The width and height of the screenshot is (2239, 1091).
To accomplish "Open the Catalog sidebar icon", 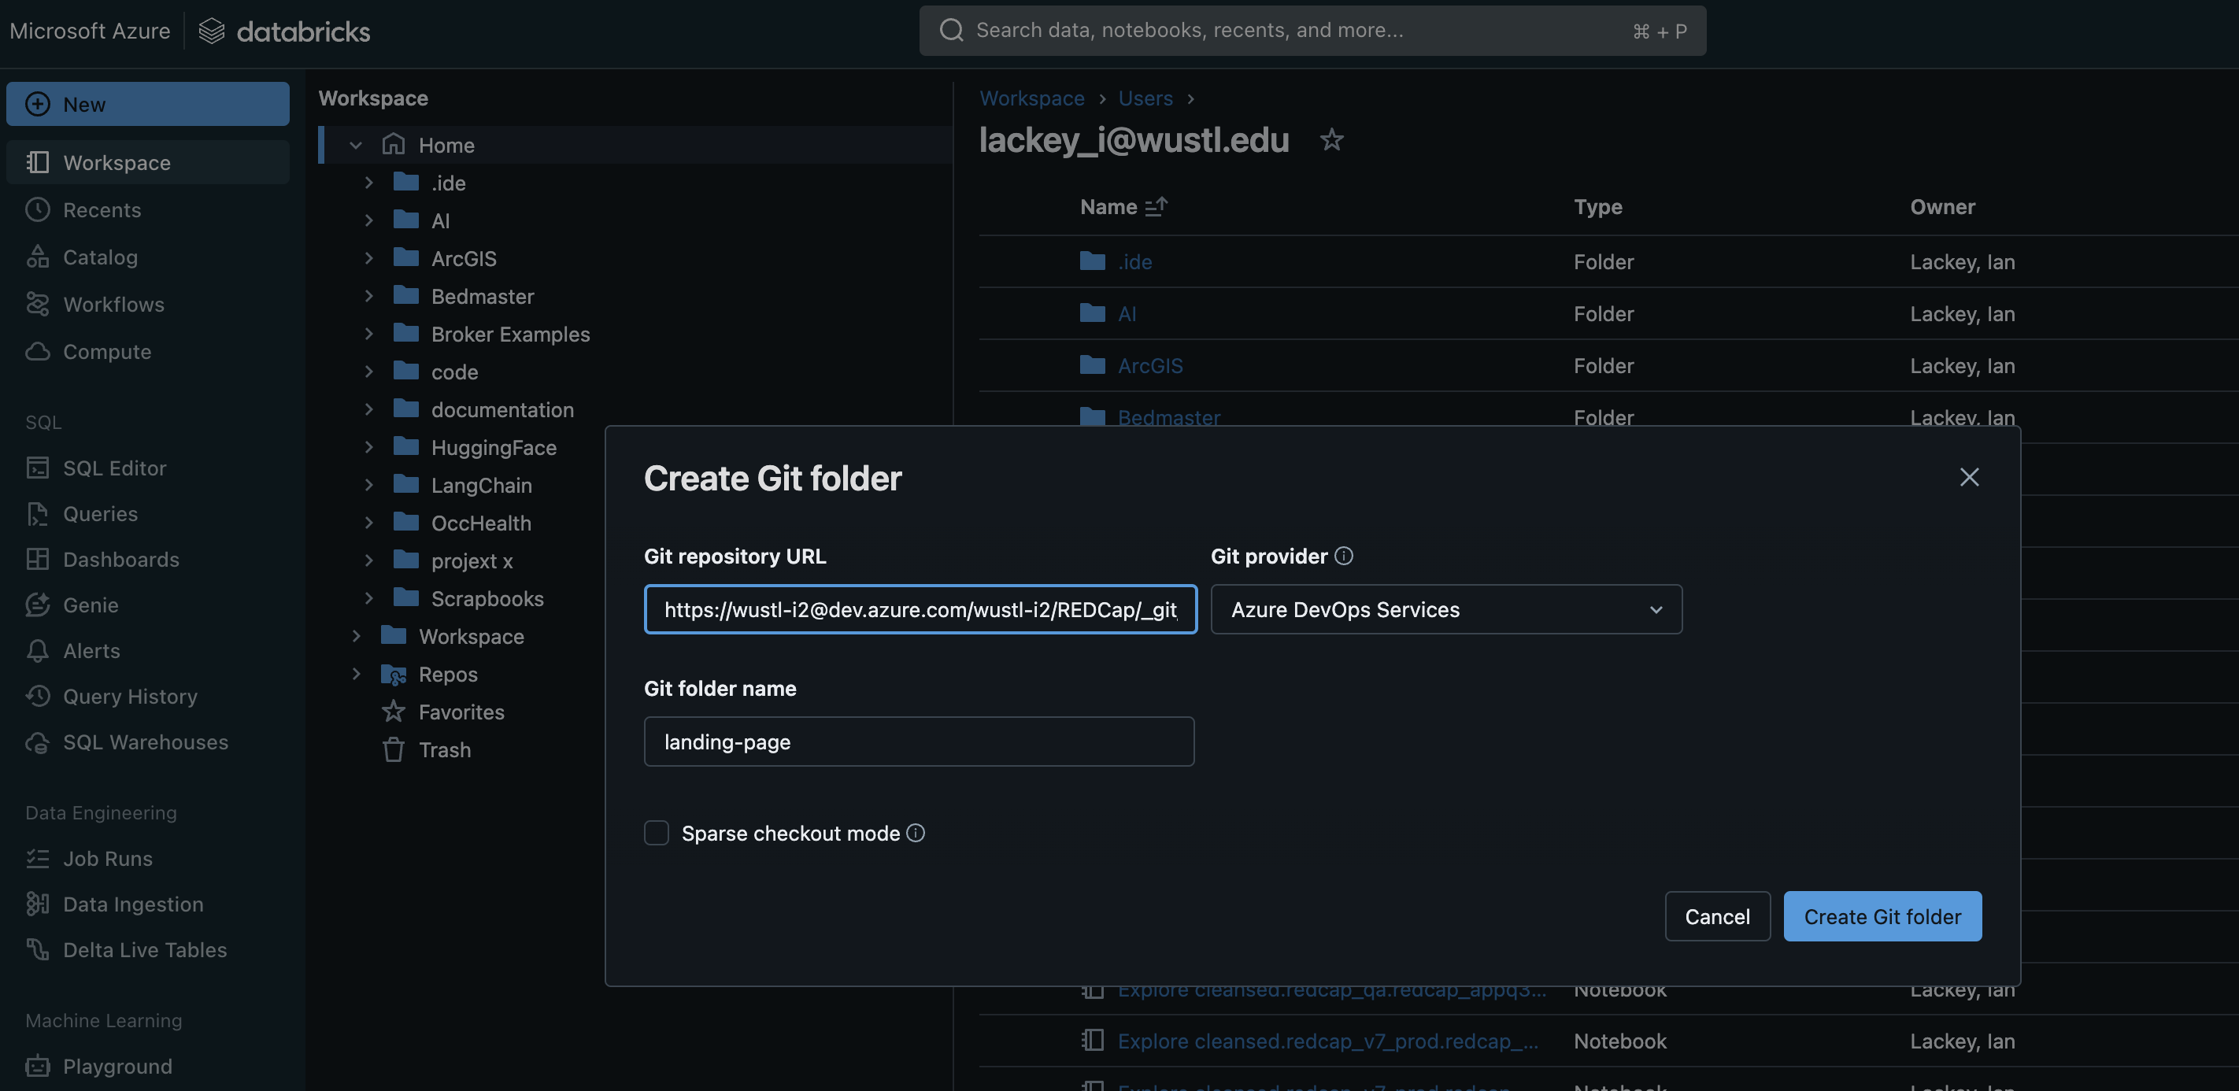I will pos(37,257).
